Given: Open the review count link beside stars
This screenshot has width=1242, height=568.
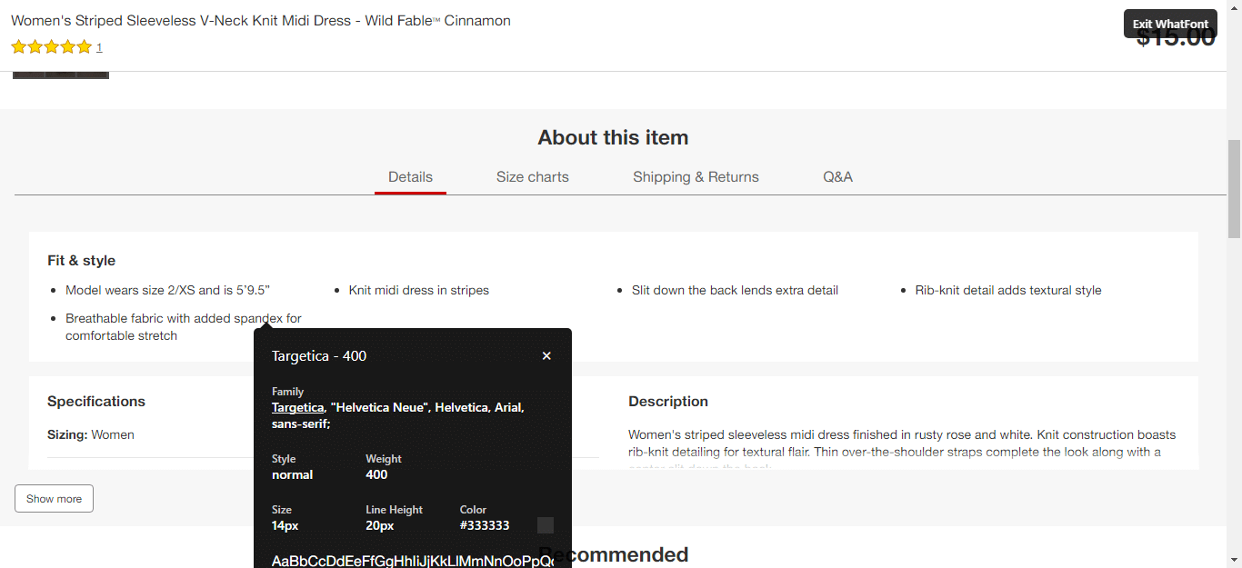Looking at the screenshot, I should [99, 48].
